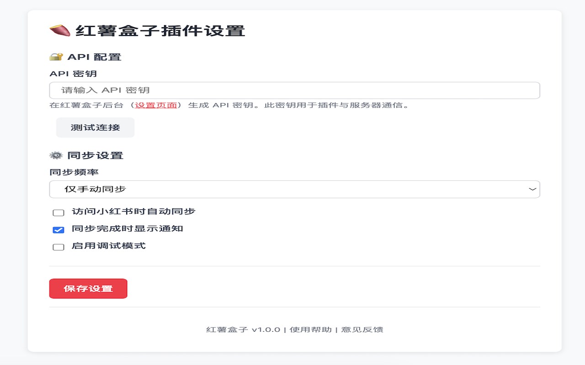Click the 红薯盒子插件设置 page title
Viewport: 585px width, 365px height.
[160, 31]
